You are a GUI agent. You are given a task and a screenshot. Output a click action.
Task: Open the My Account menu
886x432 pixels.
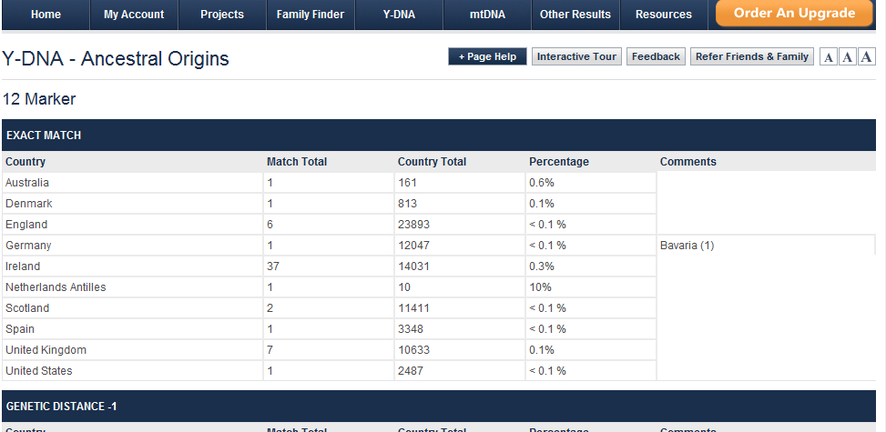(x=134, y=15)
